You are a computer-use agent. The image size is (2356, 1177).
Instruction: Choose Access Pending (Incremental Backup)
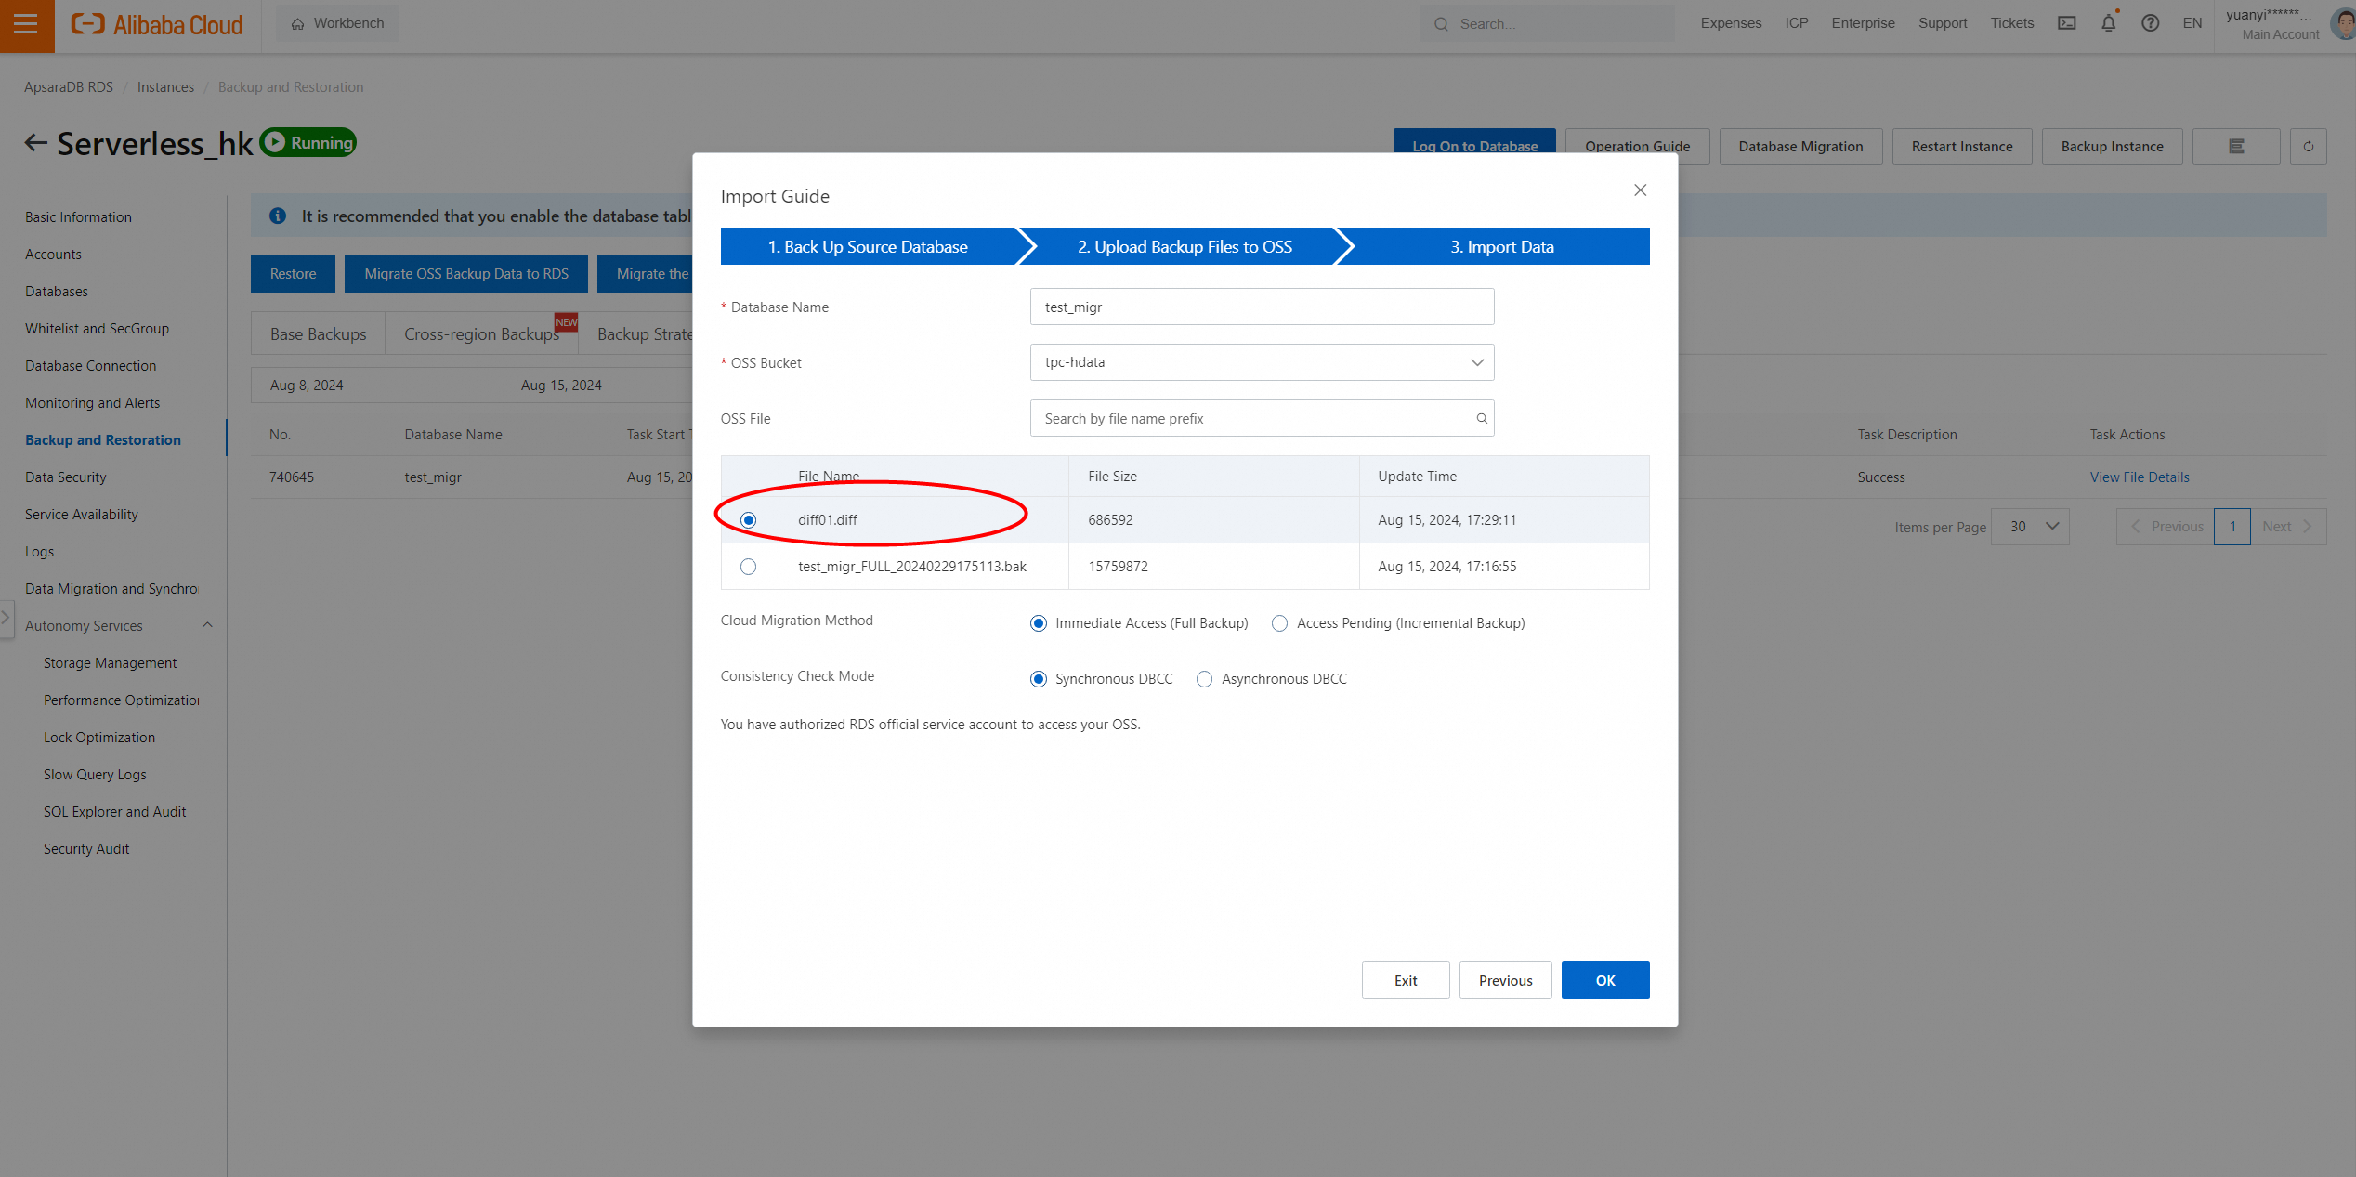[1279, 623]
